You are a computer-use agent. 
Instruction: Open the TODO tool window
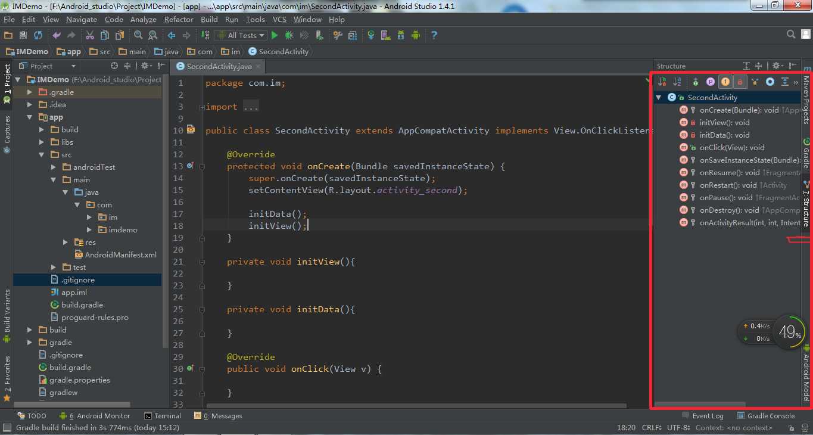point(32,416)
